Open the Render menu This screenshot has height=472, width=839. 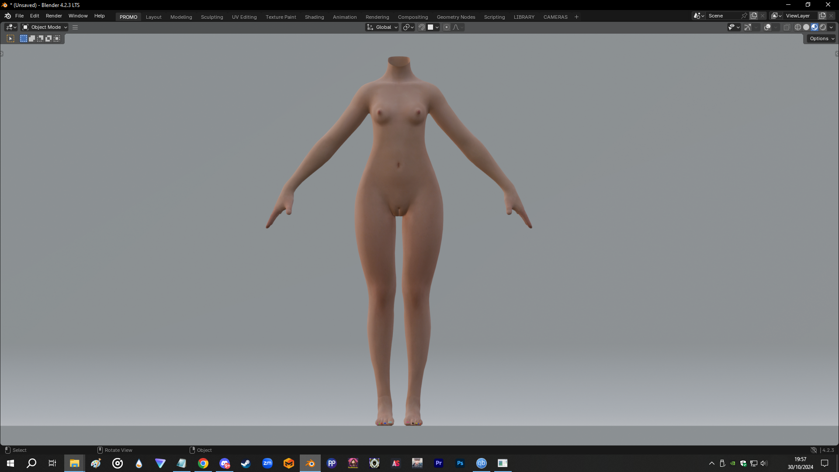tap(54, 16)
